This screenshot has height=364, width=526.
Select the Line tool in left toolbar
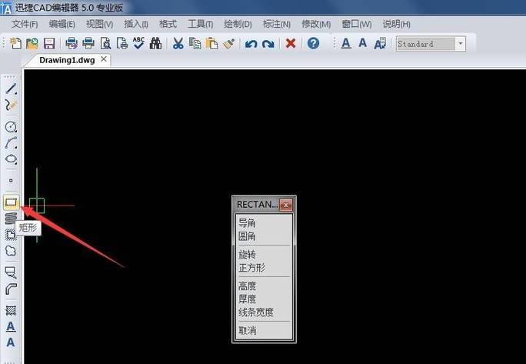pyautogui.click(x=11, y=88)
